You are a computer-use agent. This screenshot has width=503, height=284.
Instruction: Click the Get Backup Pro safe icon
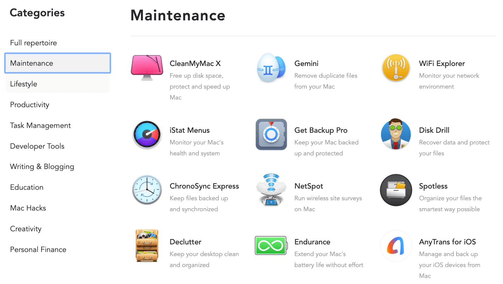(271, 135)
